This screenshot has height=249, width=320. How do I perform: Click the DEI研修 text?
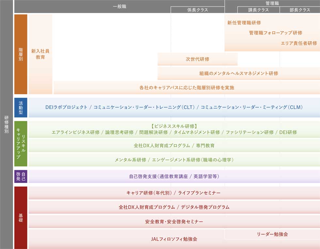click(x=288, y=132)
